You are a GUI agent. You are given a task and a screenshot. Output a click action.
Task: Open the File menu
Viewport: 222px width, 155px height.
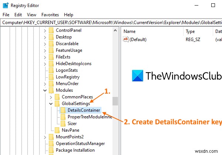click(6, 15)
